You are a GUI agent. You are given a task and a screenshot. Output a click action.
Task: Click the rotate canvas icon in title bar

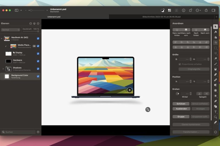click(x=191, y=10)
